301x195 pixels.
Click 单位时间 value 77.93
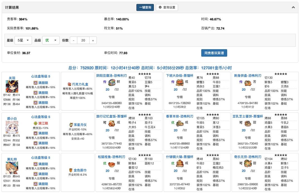[x=123, y=53]
